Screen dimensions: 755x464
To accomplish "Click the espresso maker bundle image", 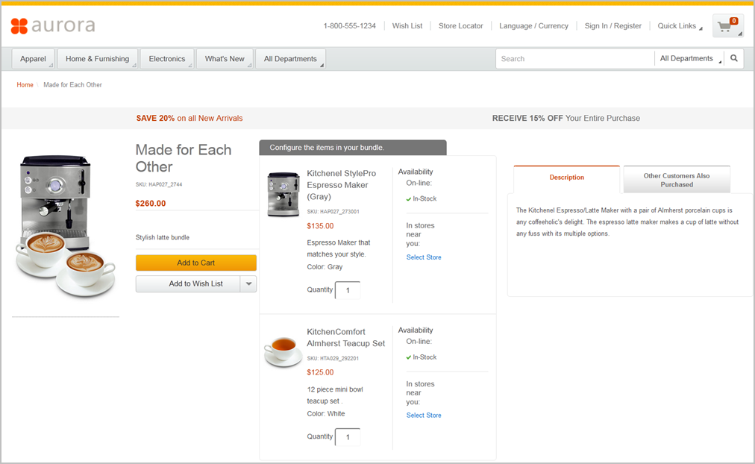I will pyautogui.click(x=65, y=225).
